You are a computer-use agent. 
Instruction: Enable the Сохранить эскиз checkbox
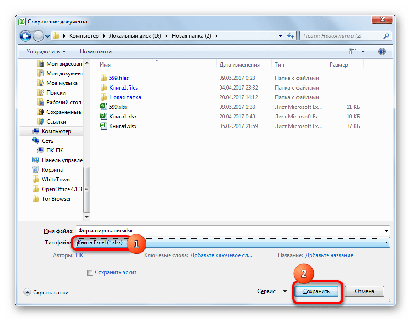pos(90,272)
